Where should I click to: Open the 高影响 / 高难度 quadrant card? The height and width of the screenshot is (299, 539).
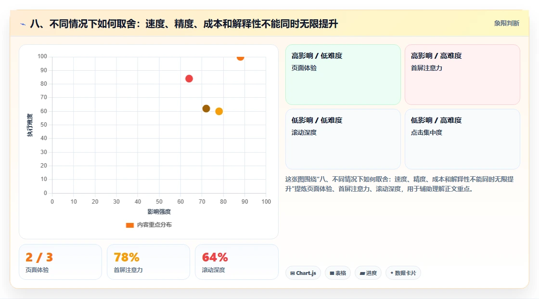pyautogui.click(x=462, y=74)
